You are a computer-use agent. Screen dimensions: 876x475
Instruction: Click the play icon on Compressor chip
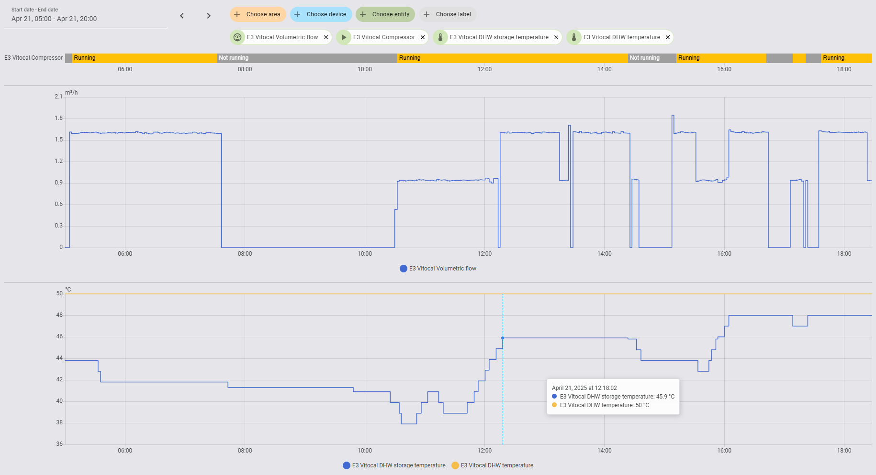[x=344, y=37]
